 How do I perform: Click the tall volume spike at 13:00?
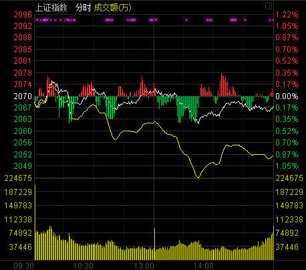tap(154, 244)
